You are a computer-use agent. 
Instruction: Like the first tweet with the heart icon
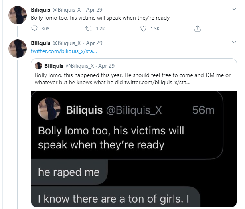[x=143, y=28]
